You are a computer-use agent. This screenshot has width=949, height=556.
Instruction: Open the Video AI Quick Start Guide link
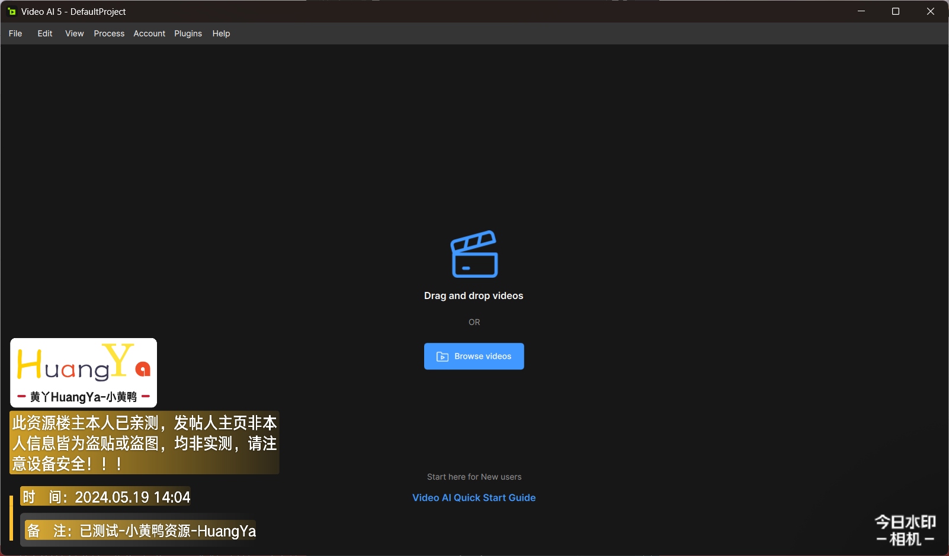coord(474,498)
